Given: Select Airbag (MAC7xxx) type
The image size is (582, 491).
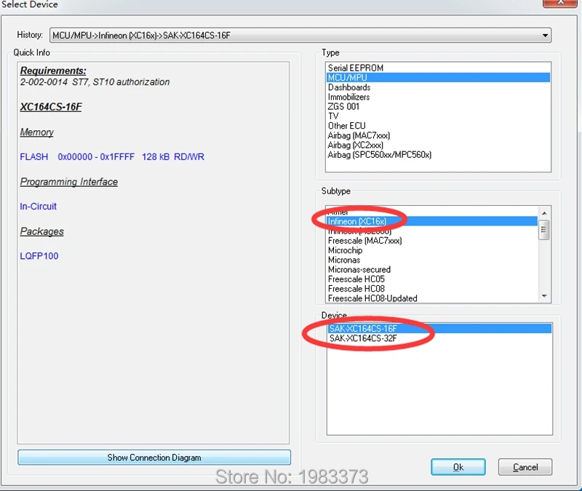Looking at the screenshot, I should 438,135.
